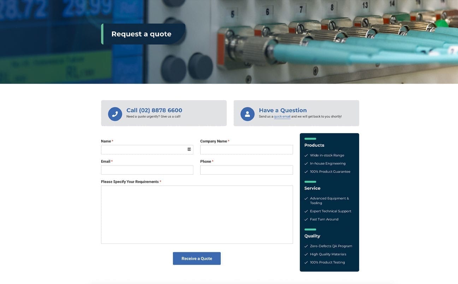Click the checkmark beside High Quality Materials
The width and height of the screenshot is (458, 284).
[x=306, y=254]
